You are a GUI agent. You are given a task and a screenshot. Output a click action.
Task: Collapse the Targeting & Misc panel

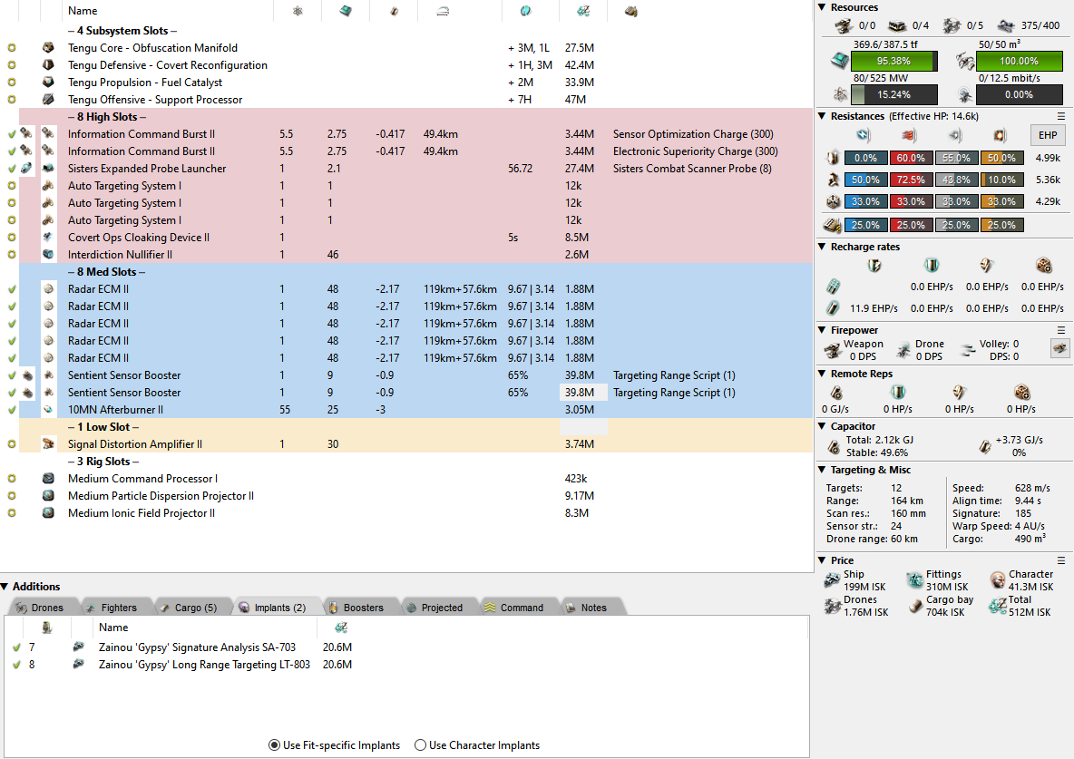point(822,470)
